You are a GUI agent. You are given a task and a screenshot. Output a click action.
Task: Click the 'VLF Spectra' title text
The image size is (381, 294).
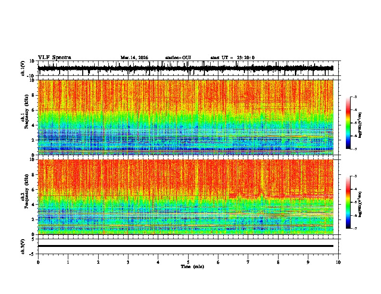[54, 57]
